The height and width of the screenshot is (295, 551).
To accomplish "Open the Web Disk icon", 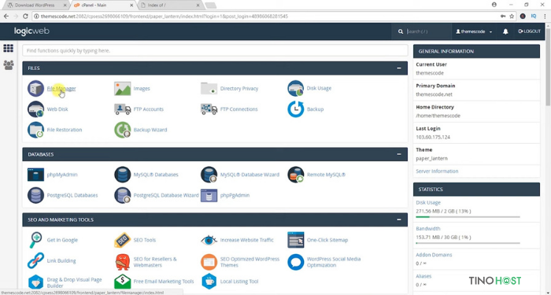I will click(36, 109).
